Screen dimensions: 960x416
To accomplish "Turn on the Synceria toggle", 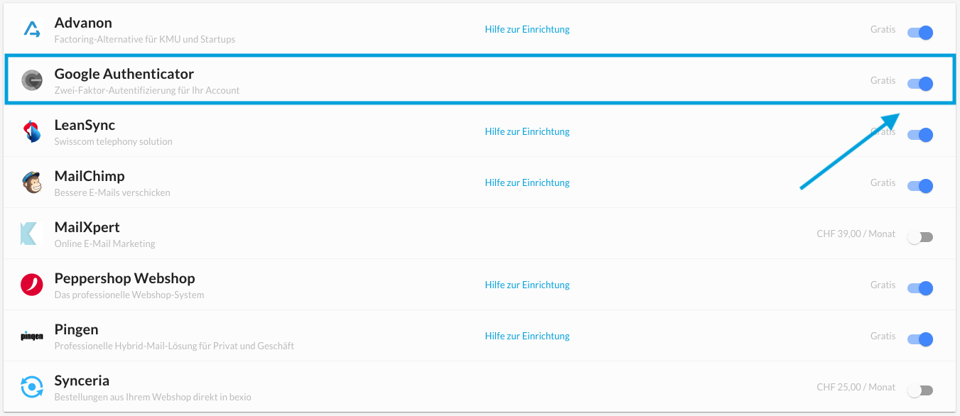I will pos(920,390).
